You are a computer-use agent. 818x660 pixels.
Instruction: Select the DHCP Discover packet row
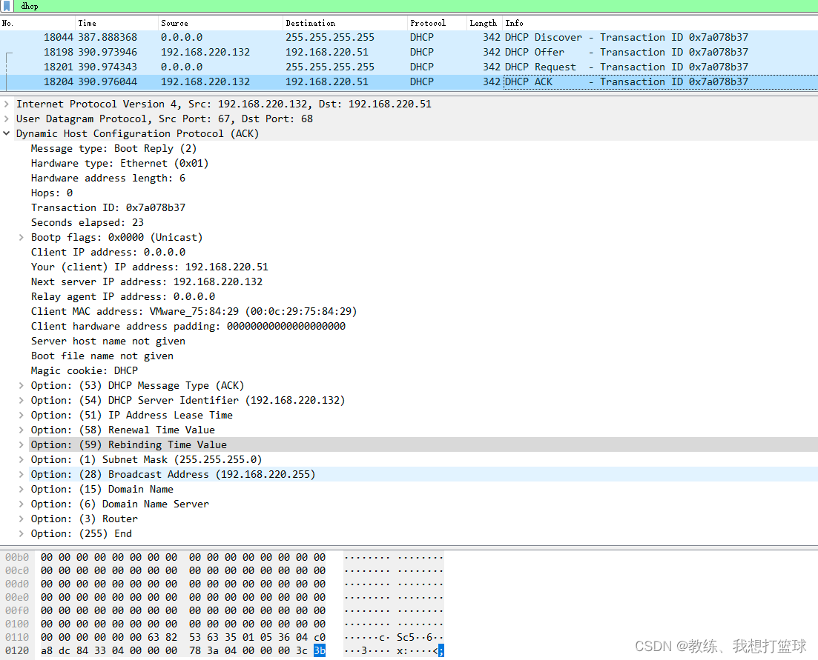click(297, 37)
